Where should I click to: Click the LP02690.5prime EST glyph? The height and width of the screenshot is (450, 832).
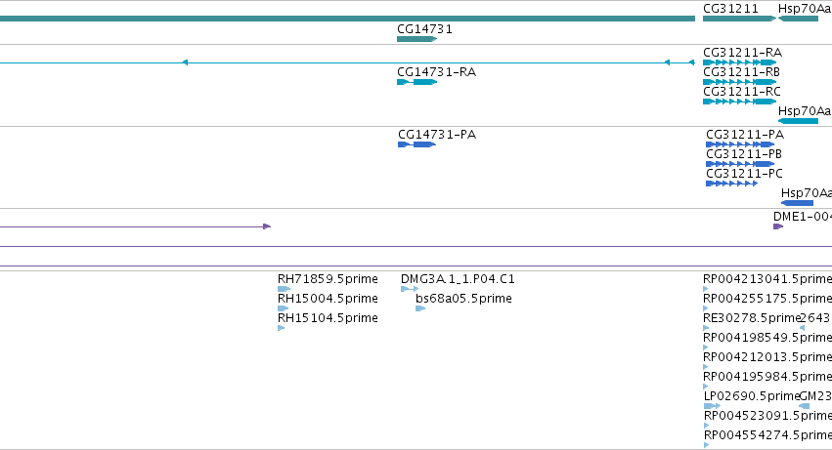(x=712, y=406)
